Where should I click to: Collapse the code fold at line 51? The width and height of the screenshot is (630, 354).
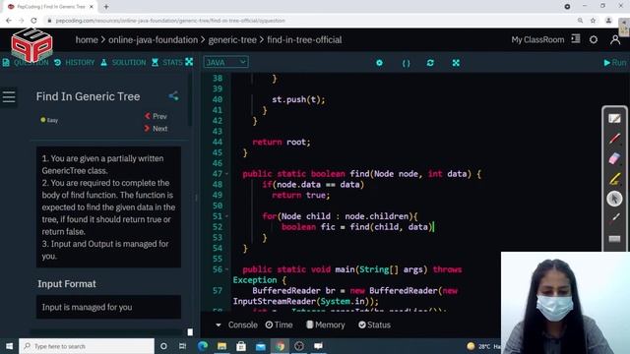pos(227,216)
